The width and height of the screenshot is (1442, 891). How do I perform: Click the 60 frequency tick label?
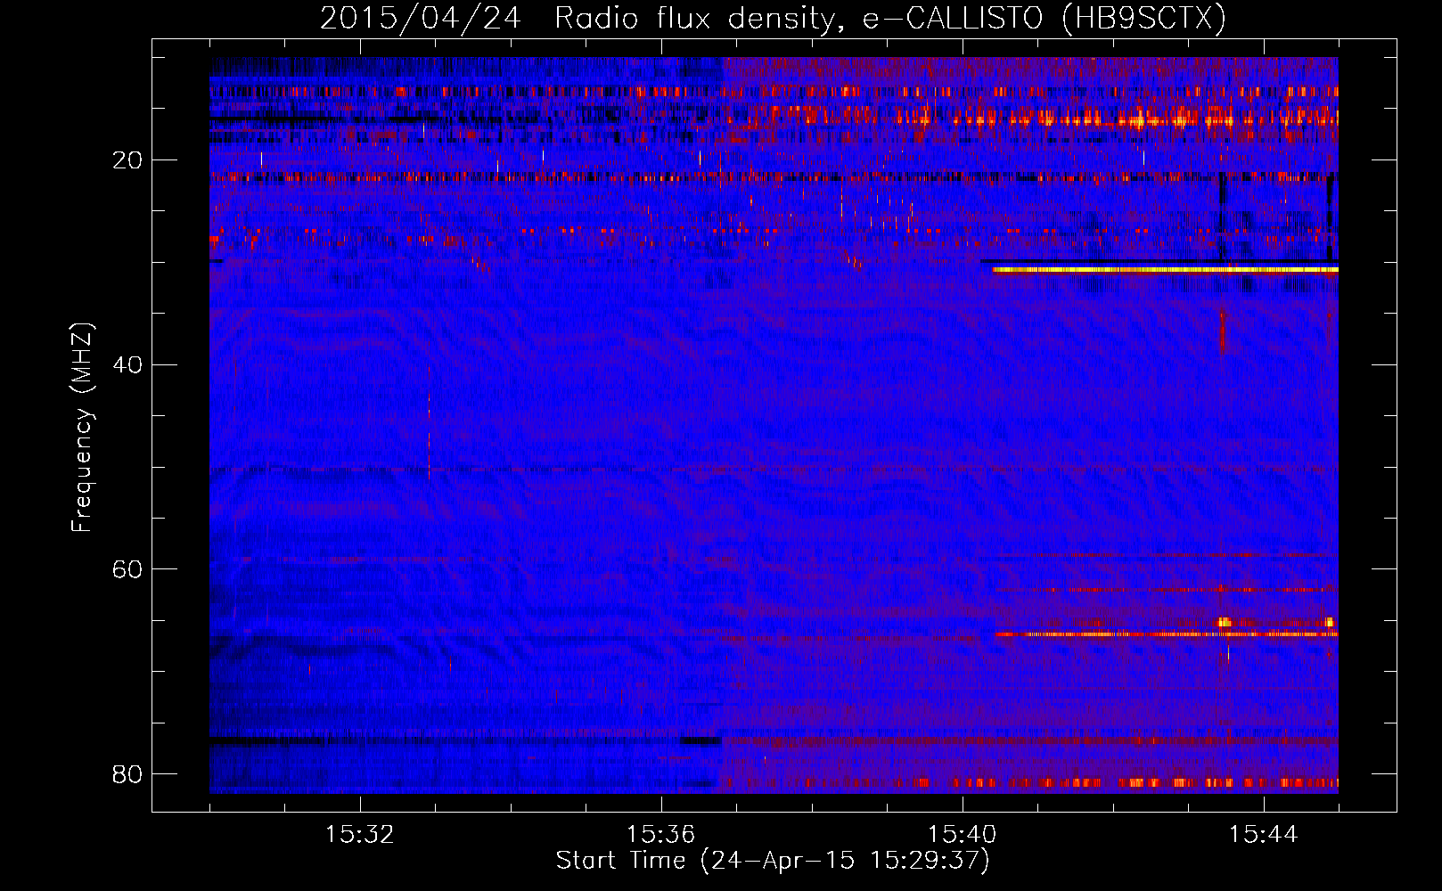(x=128, y=568)
